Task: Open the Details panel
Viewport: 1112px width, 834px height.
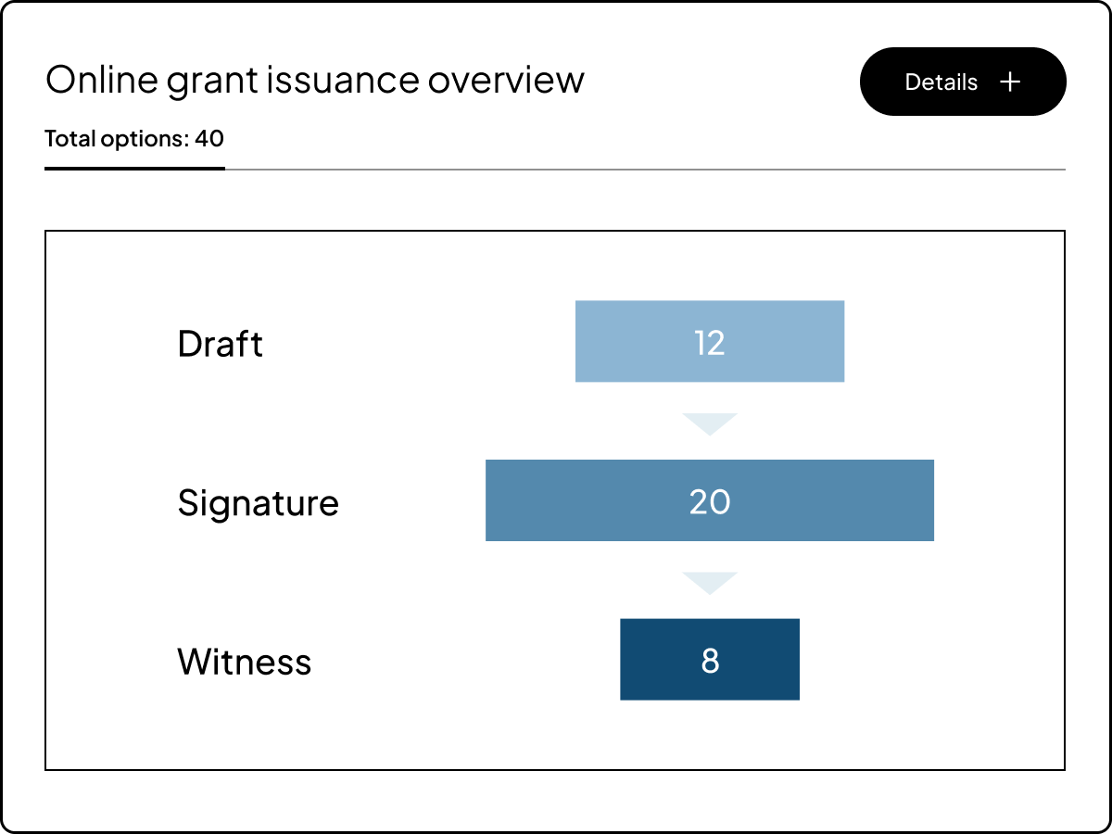Action: (x=963, y=82)
